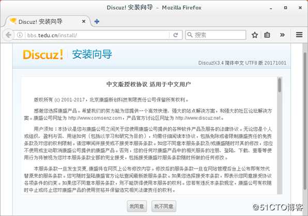Image resolution: width=308 pixels, height=216 pixels.
Task: Bookmark this page with the star icon
Action: [255, 35]
